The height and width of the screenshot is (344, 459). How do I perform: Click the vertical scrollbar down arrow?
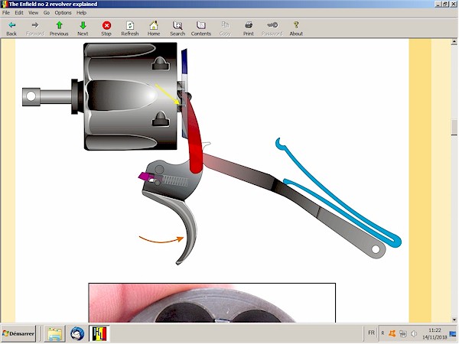[454, 320]
